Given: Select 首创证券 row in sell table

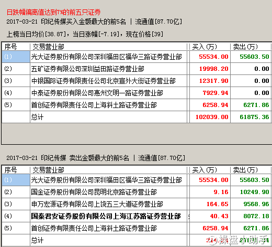Looking at the screenshot, I should [x=137, y=228].
